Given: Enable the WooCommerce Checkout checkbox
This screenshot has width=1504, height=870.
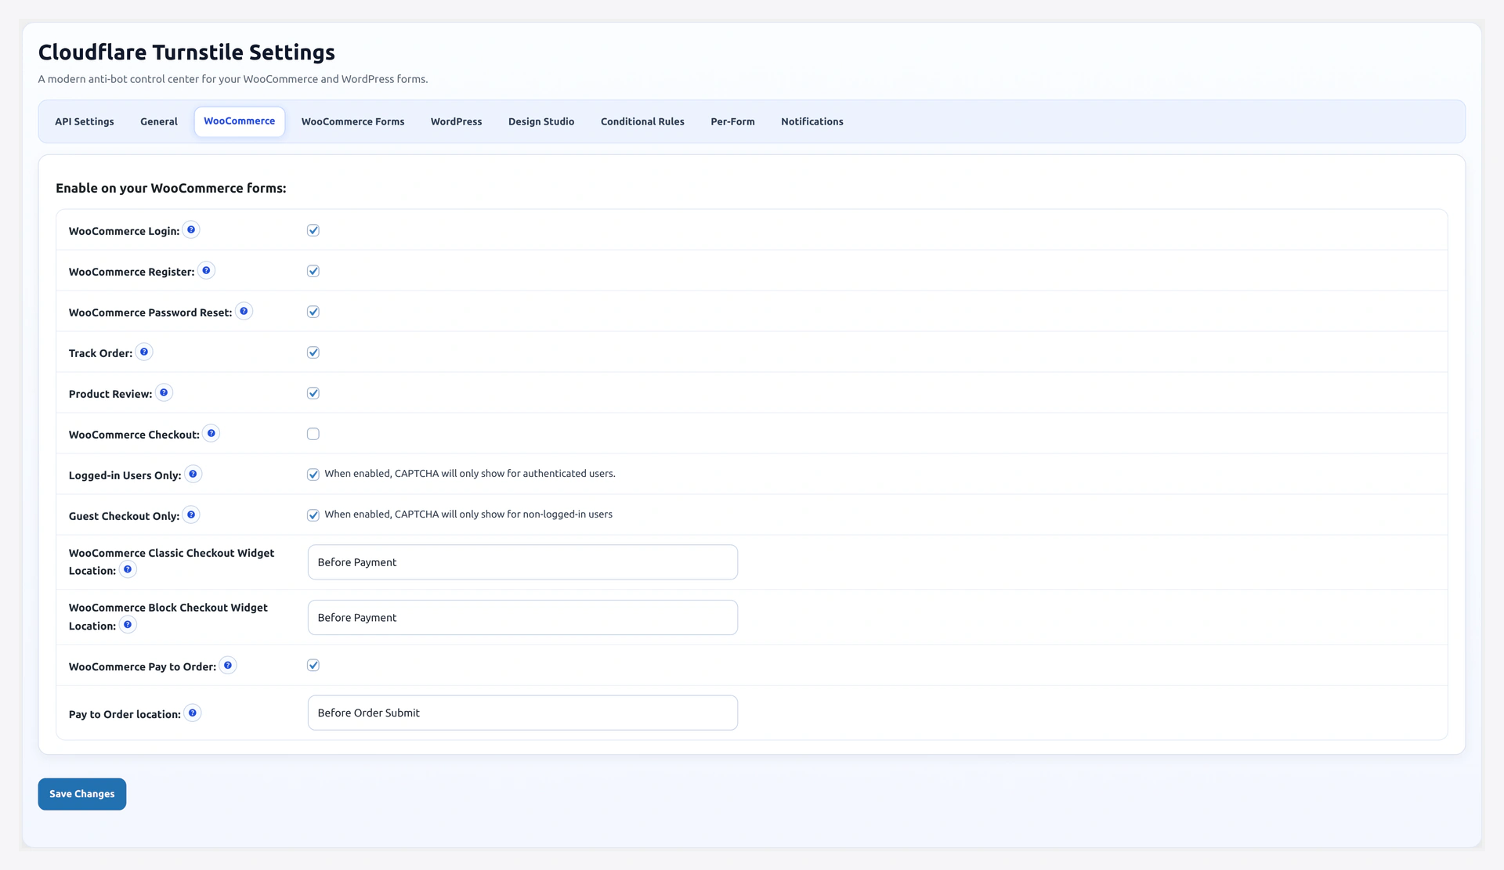Looking at the screenshot, I should (313, 434).
